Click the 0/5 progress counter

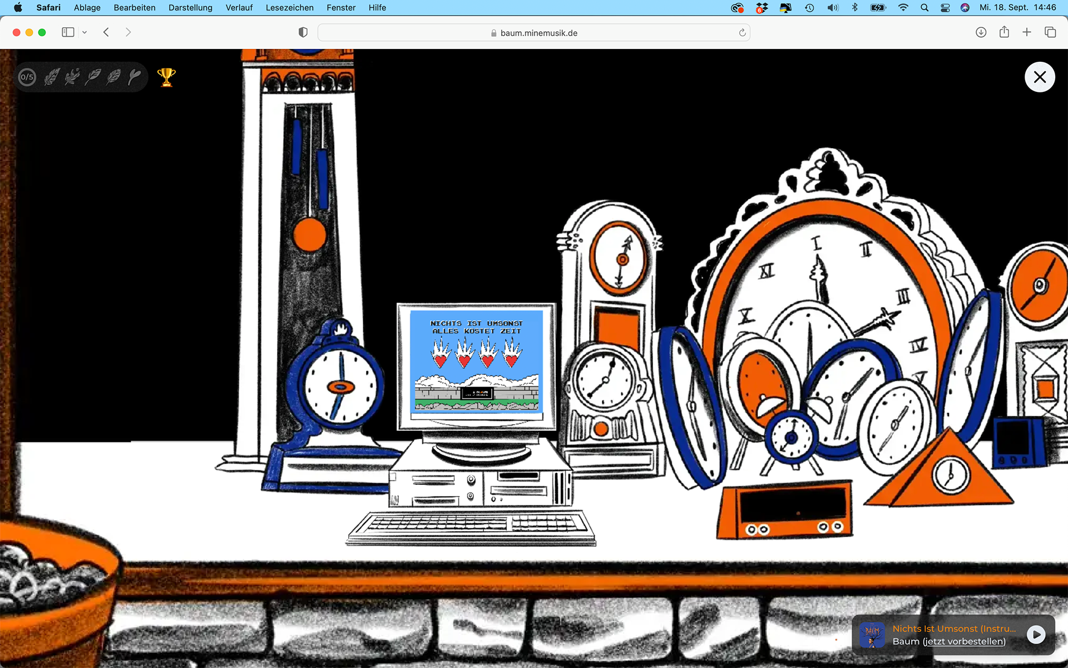[x=27, y=77]
